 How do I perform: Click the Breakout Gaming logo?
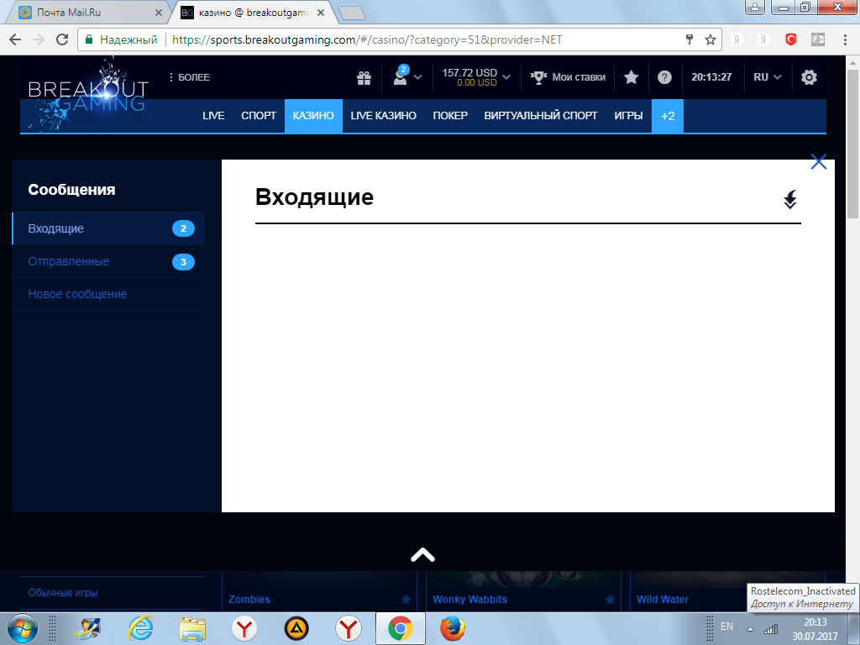coord(87,96)
